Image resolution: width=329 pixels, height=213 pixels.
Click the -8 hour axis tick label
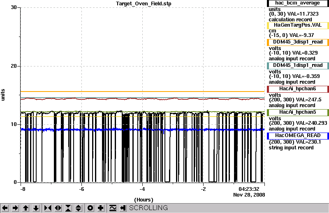coord(23,189)
